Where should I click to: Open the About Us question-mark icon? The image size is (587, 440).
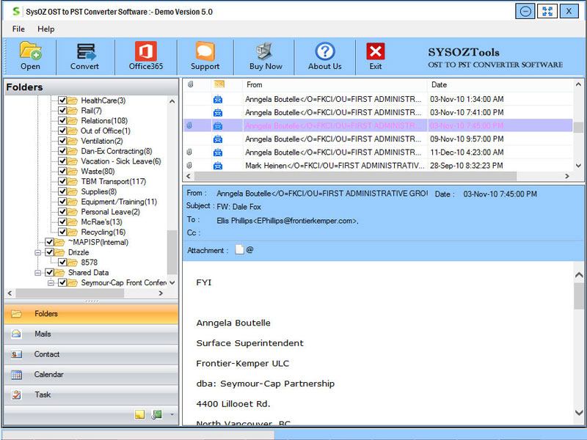(324, 51)
